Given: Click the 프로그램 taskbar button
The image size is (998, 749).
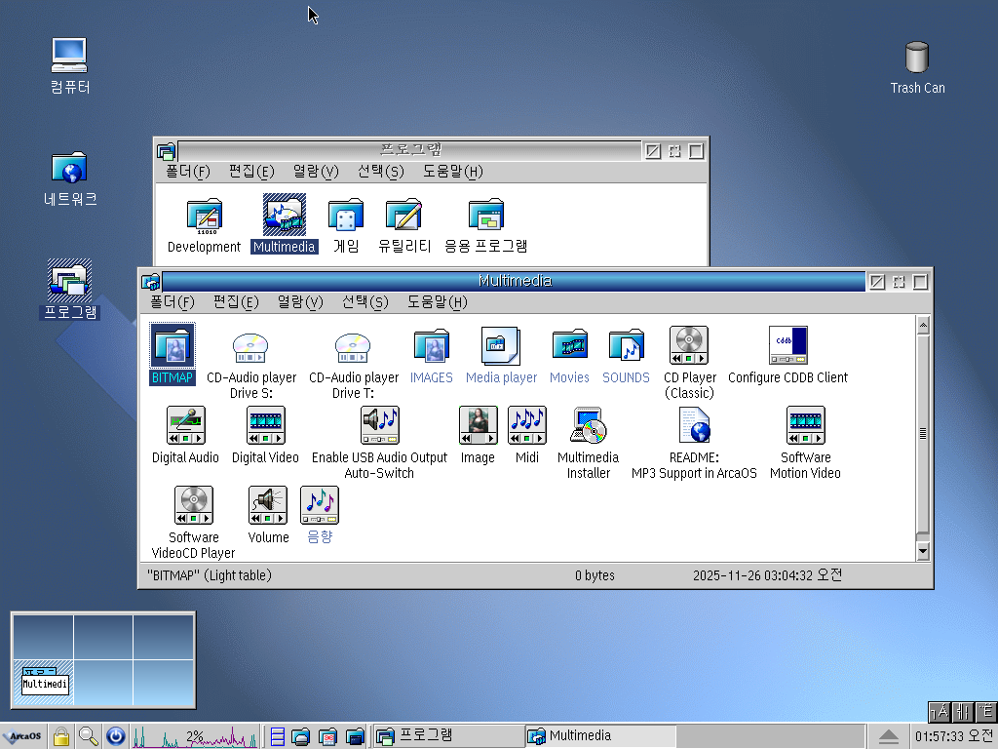Looking at the screenshot, I should click(x=448, y=735).
